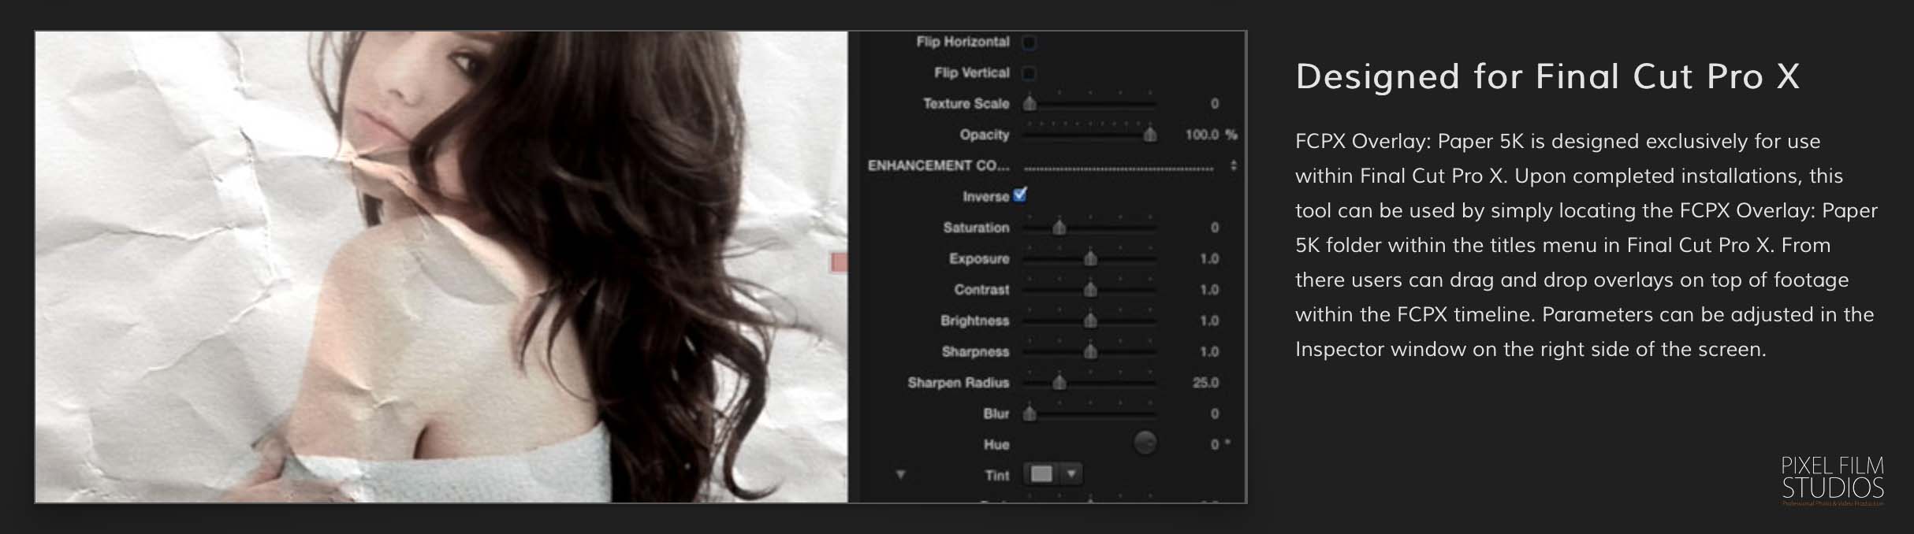Click the Exposure slider handle
The image size is (1914, 534).
pos(1090,258)
